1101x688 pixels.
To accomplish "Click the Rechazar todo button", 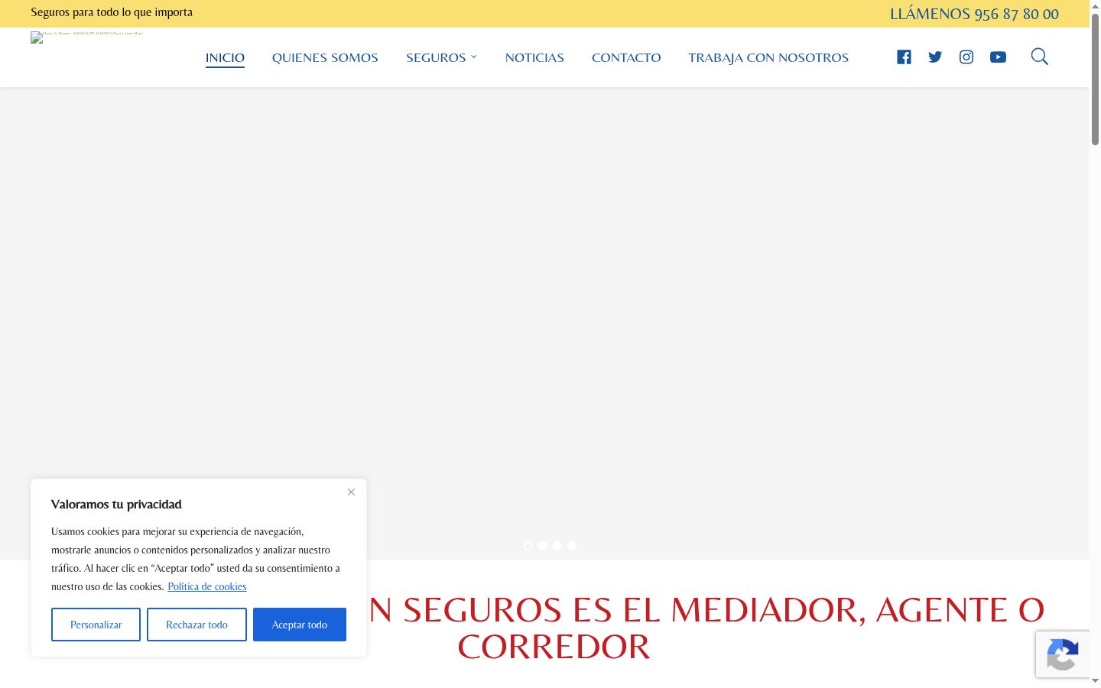I will pyautogui.click(x=196, y=625).
